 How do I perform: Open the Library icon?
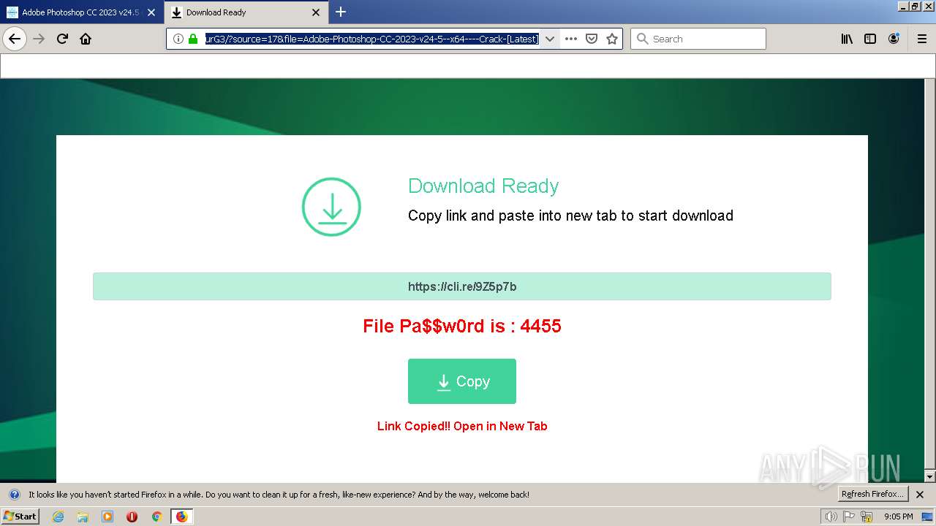click(847, 39)
